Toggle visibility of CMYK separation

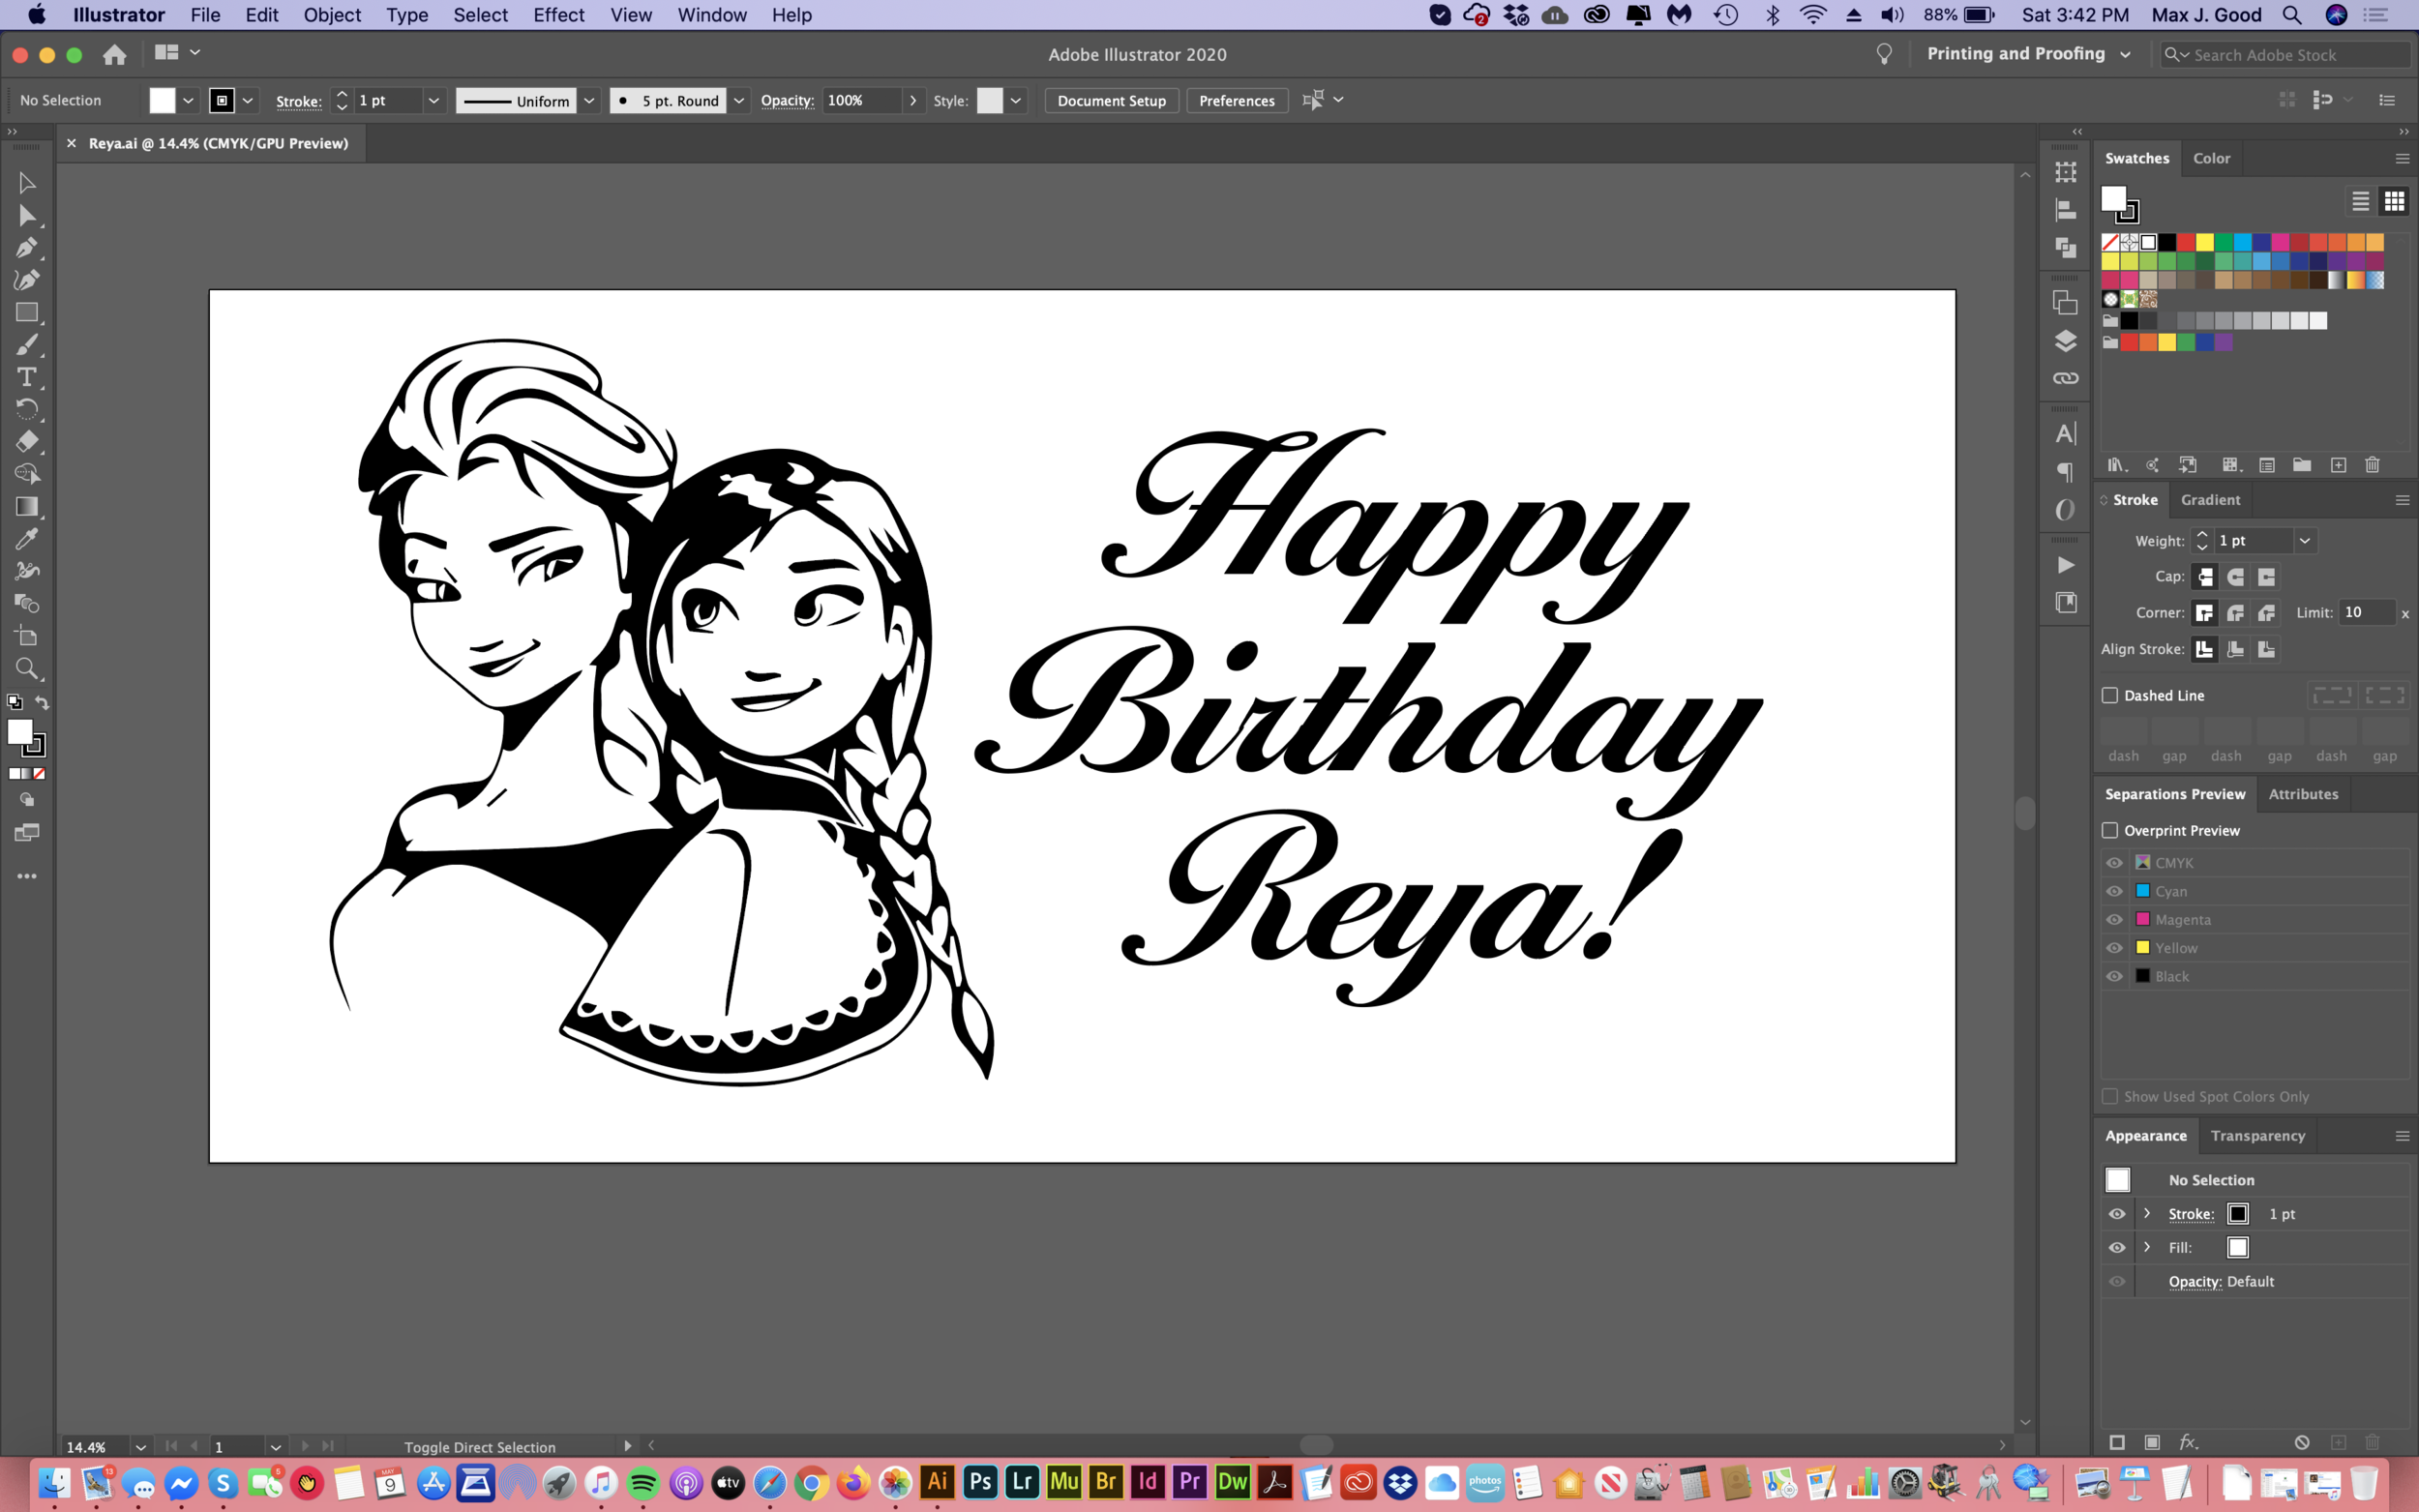click(x=2114, y=863)
